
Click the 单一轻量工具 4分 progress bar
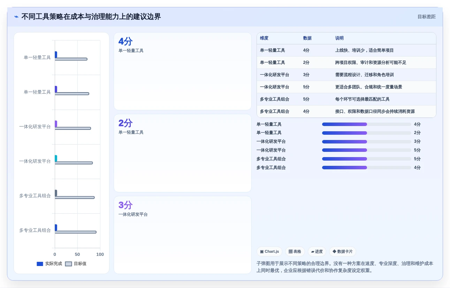click(367, 124)
